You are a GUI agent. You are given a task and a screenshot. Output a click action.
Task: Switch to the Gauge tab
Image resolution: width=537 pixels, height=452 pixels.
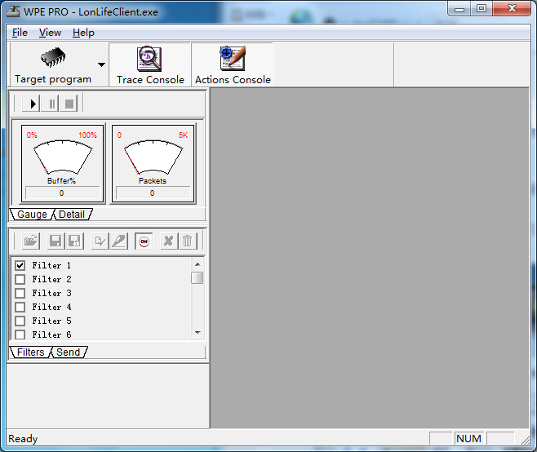click(32, 215)
